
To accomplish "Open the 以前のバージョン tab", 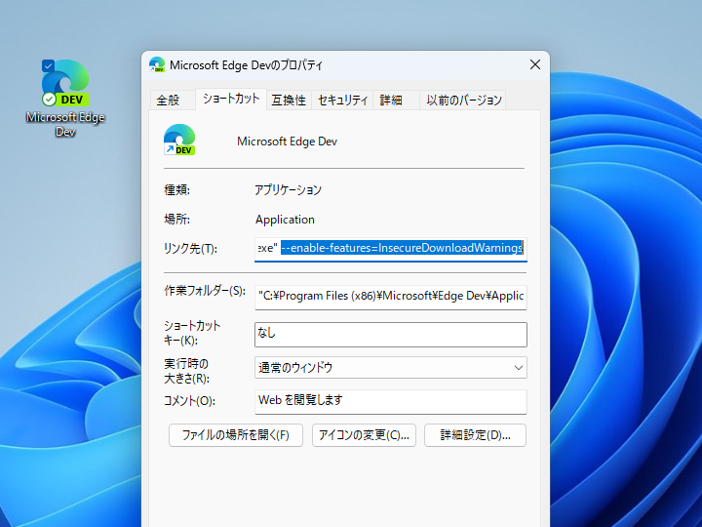I will click(463, 100).
